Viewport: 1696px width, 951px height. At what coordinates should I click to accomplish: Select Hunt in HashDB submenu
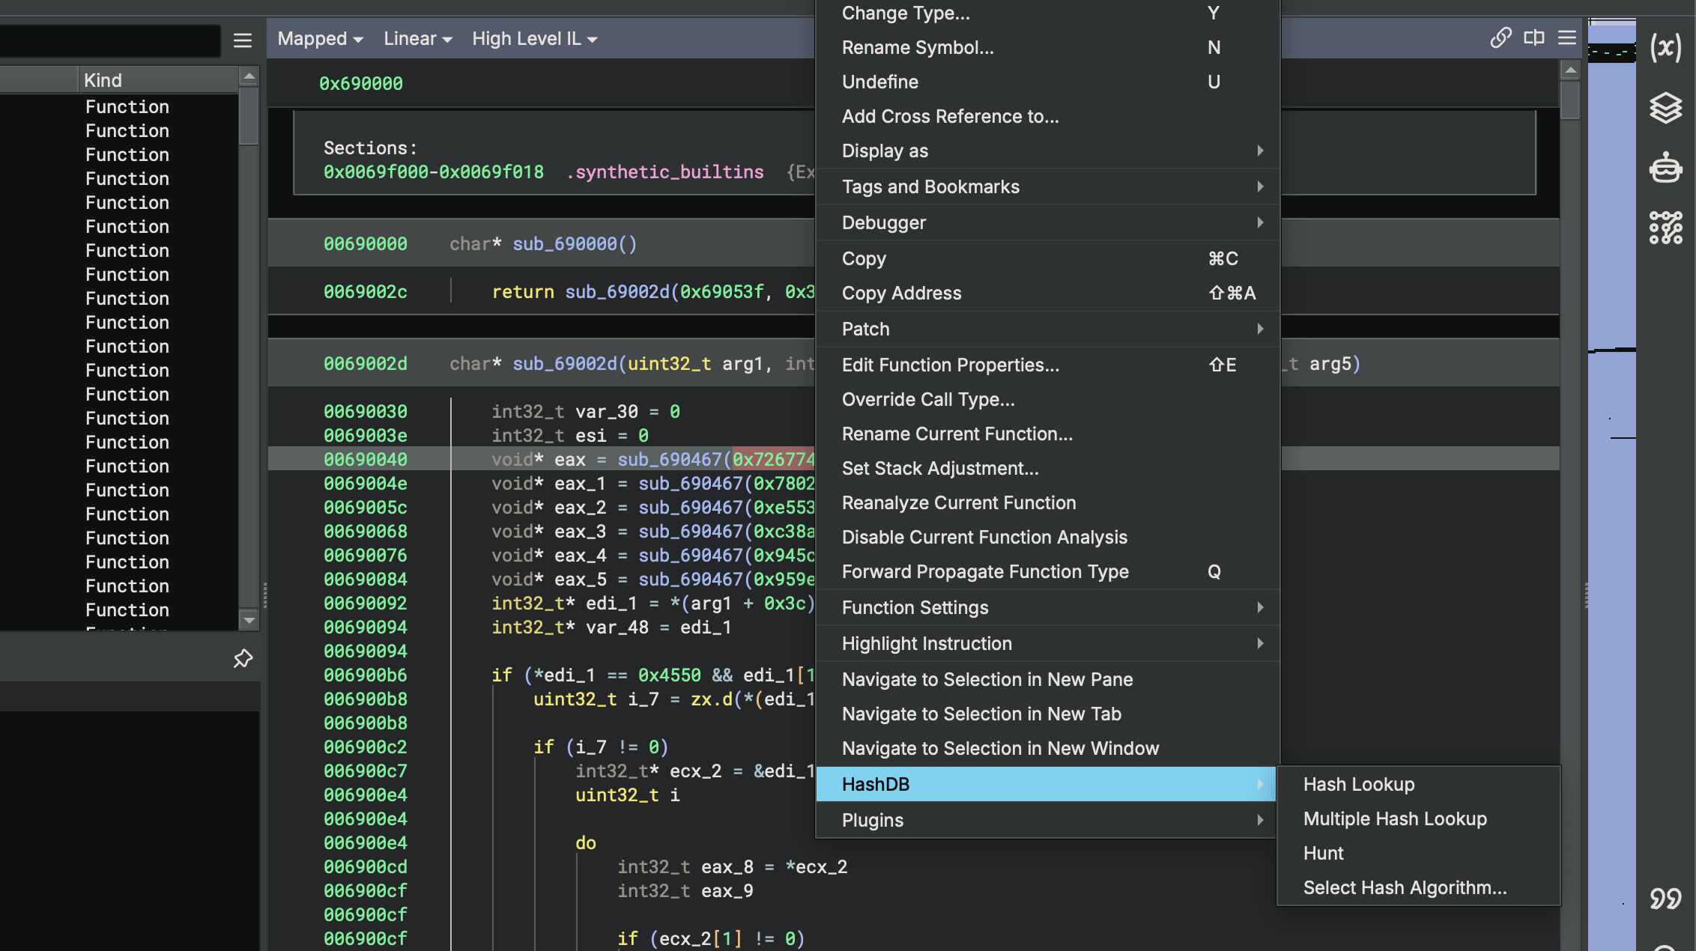[1419, 853]
